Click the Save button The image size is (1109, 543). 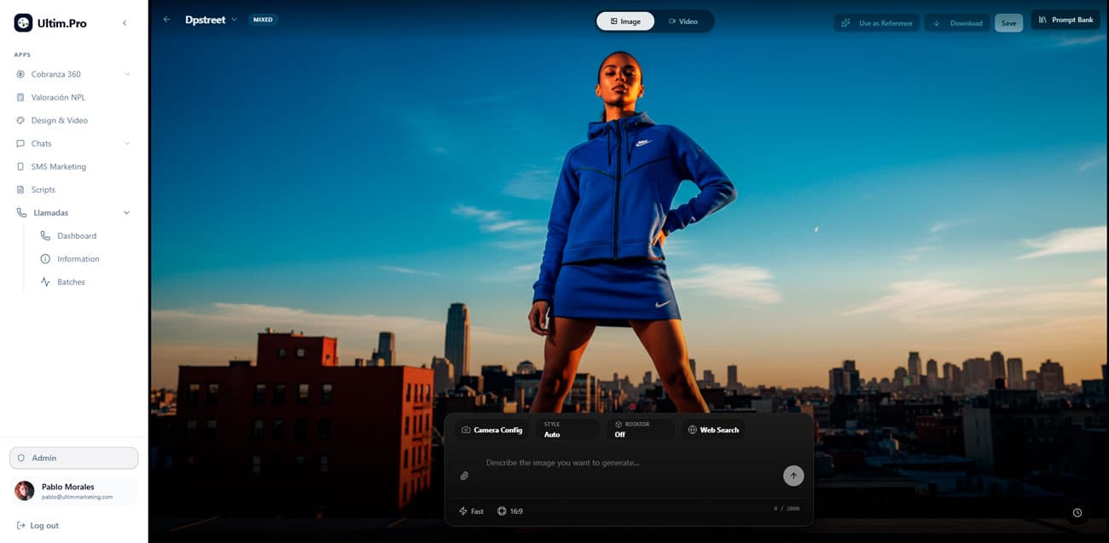(1008, 23)
